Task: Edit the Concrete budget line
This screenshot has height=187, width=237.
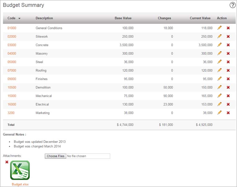Action: [x=219, y=45]
